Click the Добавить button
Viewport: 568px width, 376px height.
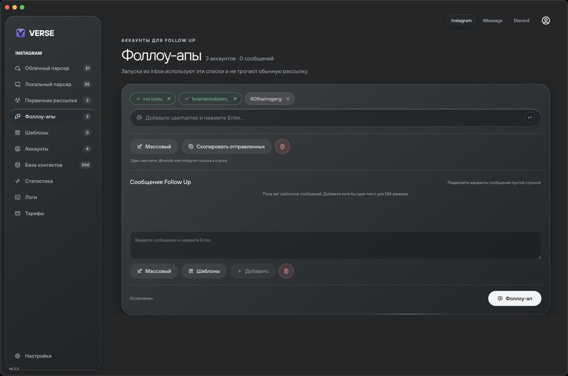pos(253,271)
